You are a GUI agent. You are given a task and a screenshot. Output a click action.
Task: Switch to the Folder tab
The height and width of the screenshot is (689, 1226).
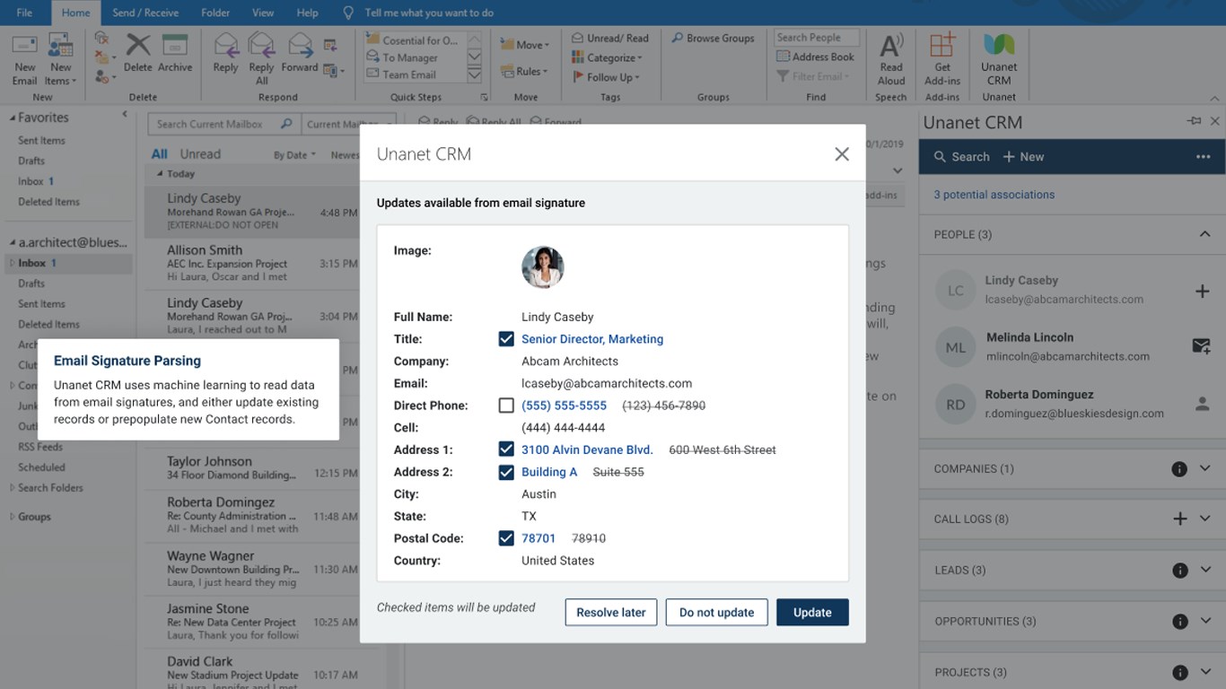click(x=215, y=13)
